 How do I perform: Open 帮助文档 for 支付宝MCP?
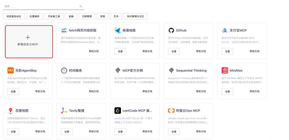(254, 51)
